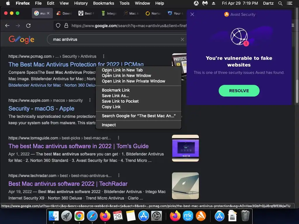
Task: Switch to the Down tab
Action: point(65,13)
